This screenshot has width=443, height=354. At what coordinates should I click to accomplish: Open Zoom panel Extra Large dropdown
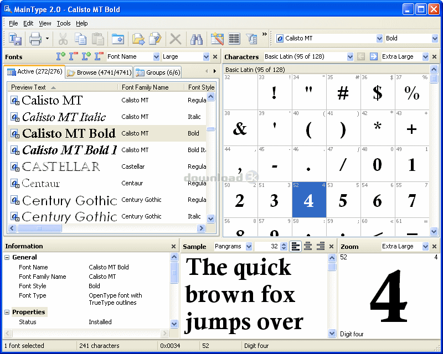[425, 247]
